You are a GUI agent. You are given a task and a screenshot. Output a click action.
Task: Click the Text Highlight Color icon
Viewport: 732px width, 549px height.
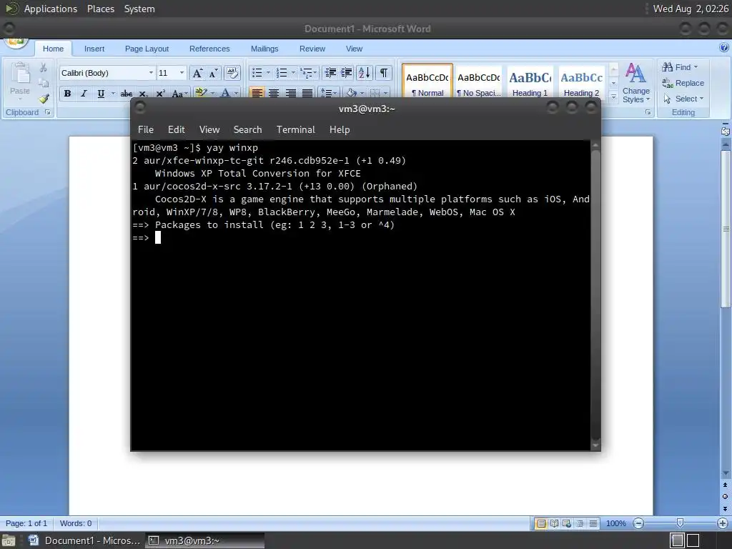coord(201,93)
